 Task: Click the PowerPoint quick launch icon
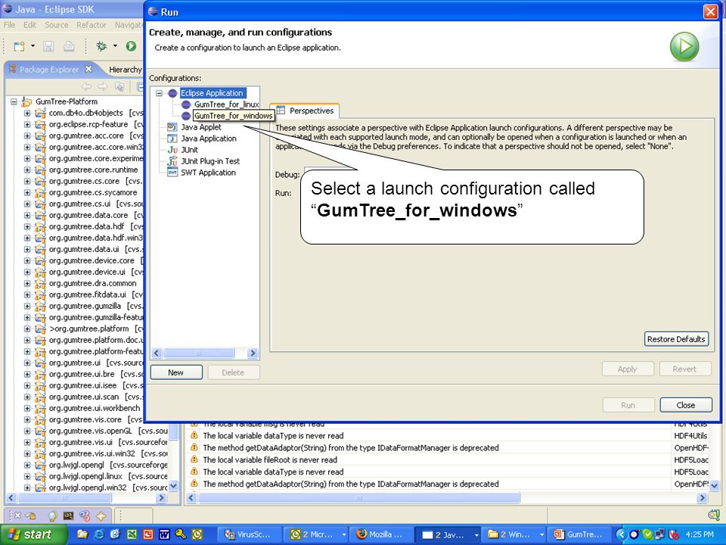pos(148,534)
